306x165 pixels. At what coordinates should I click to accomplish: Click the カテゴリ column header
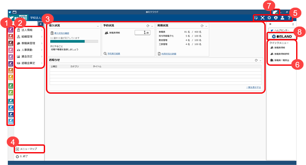74,67
